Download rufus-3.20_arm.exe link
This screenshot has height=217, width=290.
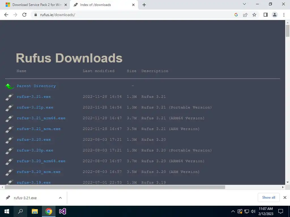(39, 172)
